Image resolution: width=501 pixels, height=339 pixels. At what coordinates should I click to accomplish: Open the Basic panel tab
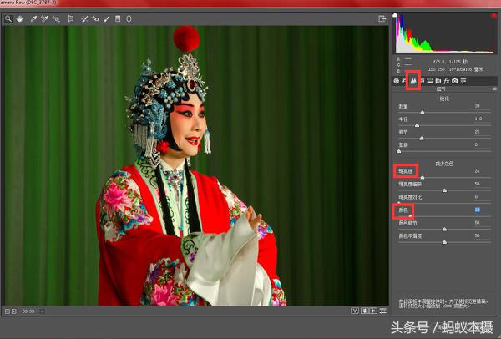point(396,81)
